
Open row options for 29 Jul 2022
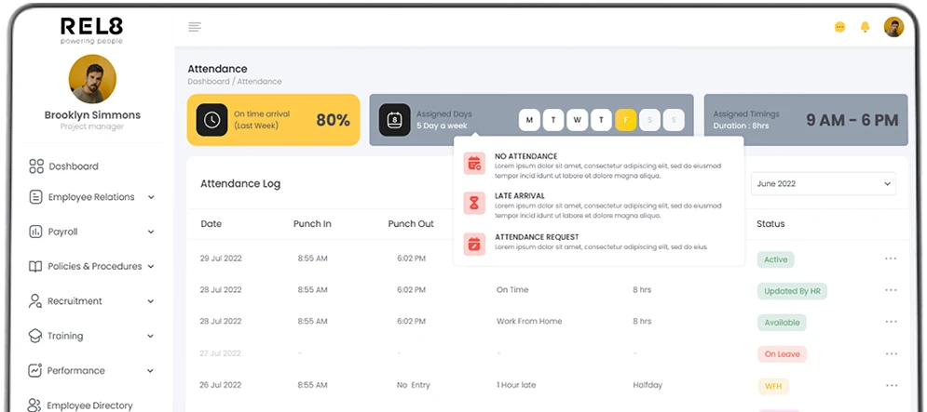click(891, 259)
